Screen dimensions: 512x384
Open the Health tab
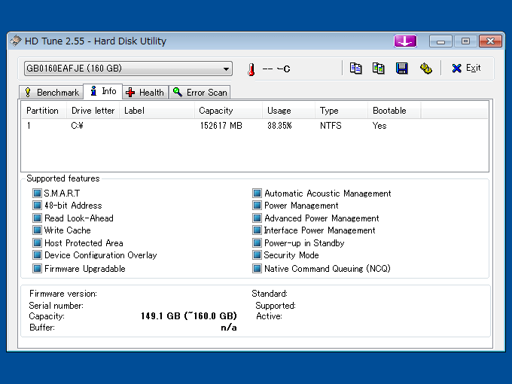tap(145, 93)
